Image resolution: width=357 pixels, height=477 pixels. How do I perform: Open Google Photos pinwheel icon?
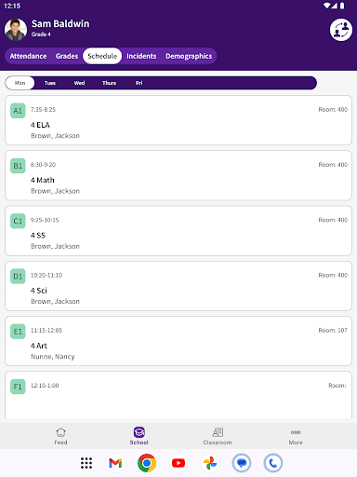210,463
